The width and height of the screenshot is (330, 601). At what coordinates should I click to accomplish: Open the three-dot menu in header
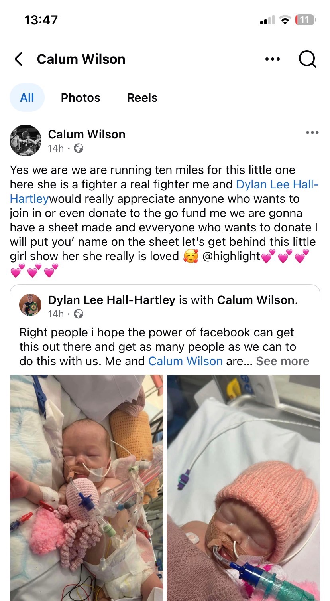point(273,59)
